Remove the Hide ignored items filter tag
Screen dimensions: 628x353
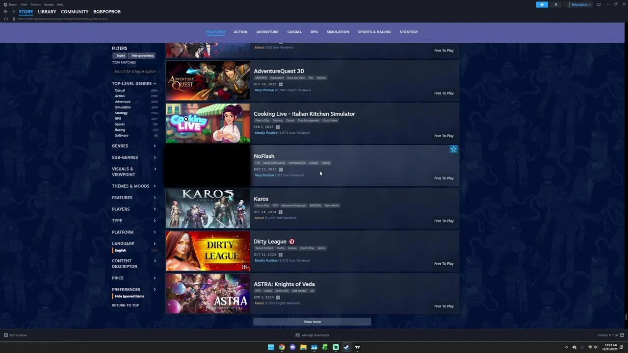(x=142, y=56)
